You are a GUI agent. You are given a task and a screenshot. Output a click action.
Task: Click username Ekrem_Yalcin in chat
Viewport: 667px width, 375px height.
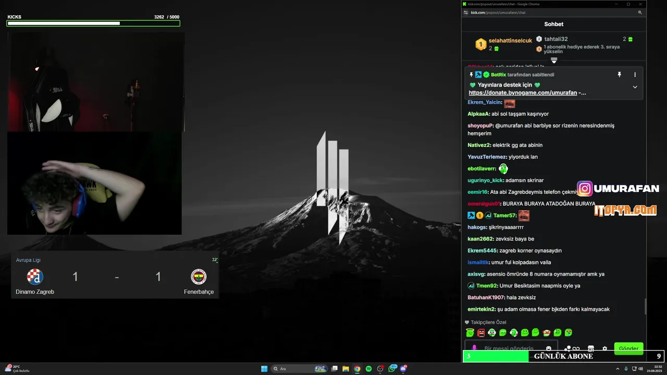click(x=484, y=102)
